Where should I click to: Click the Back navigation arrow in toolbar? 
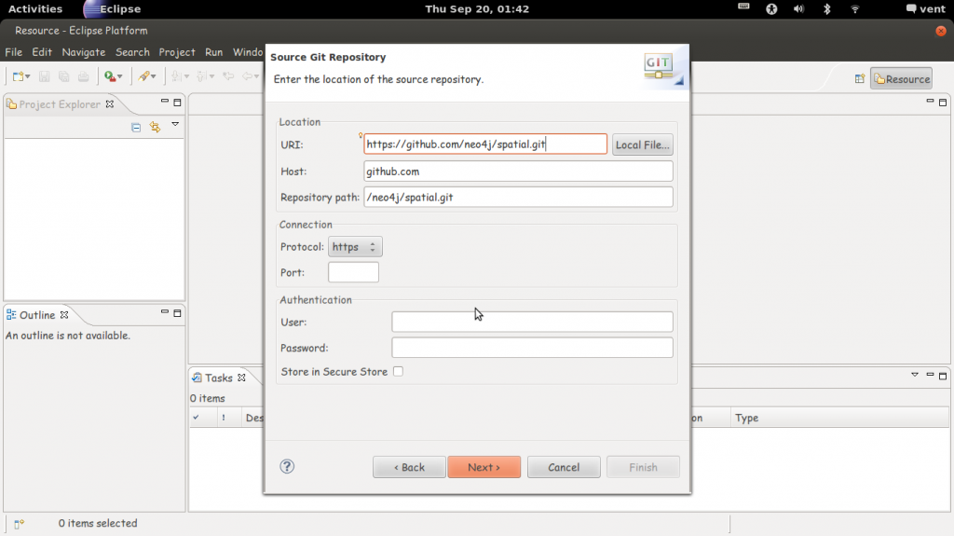248,76
